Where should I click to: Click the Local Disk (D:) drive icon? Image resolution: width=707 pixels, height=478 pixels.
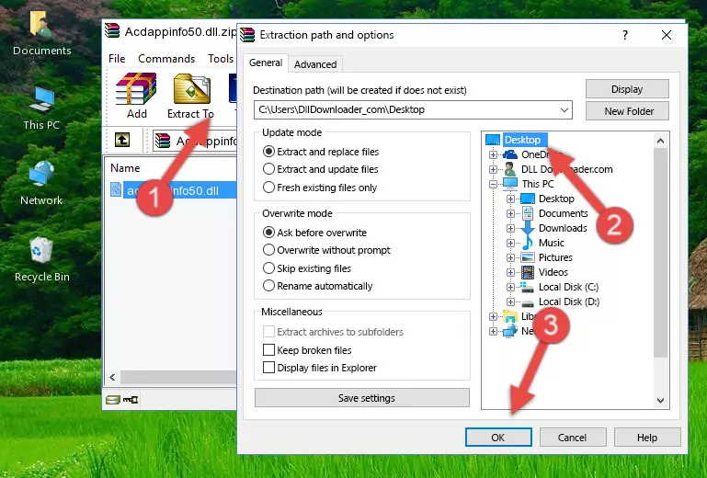528,302
